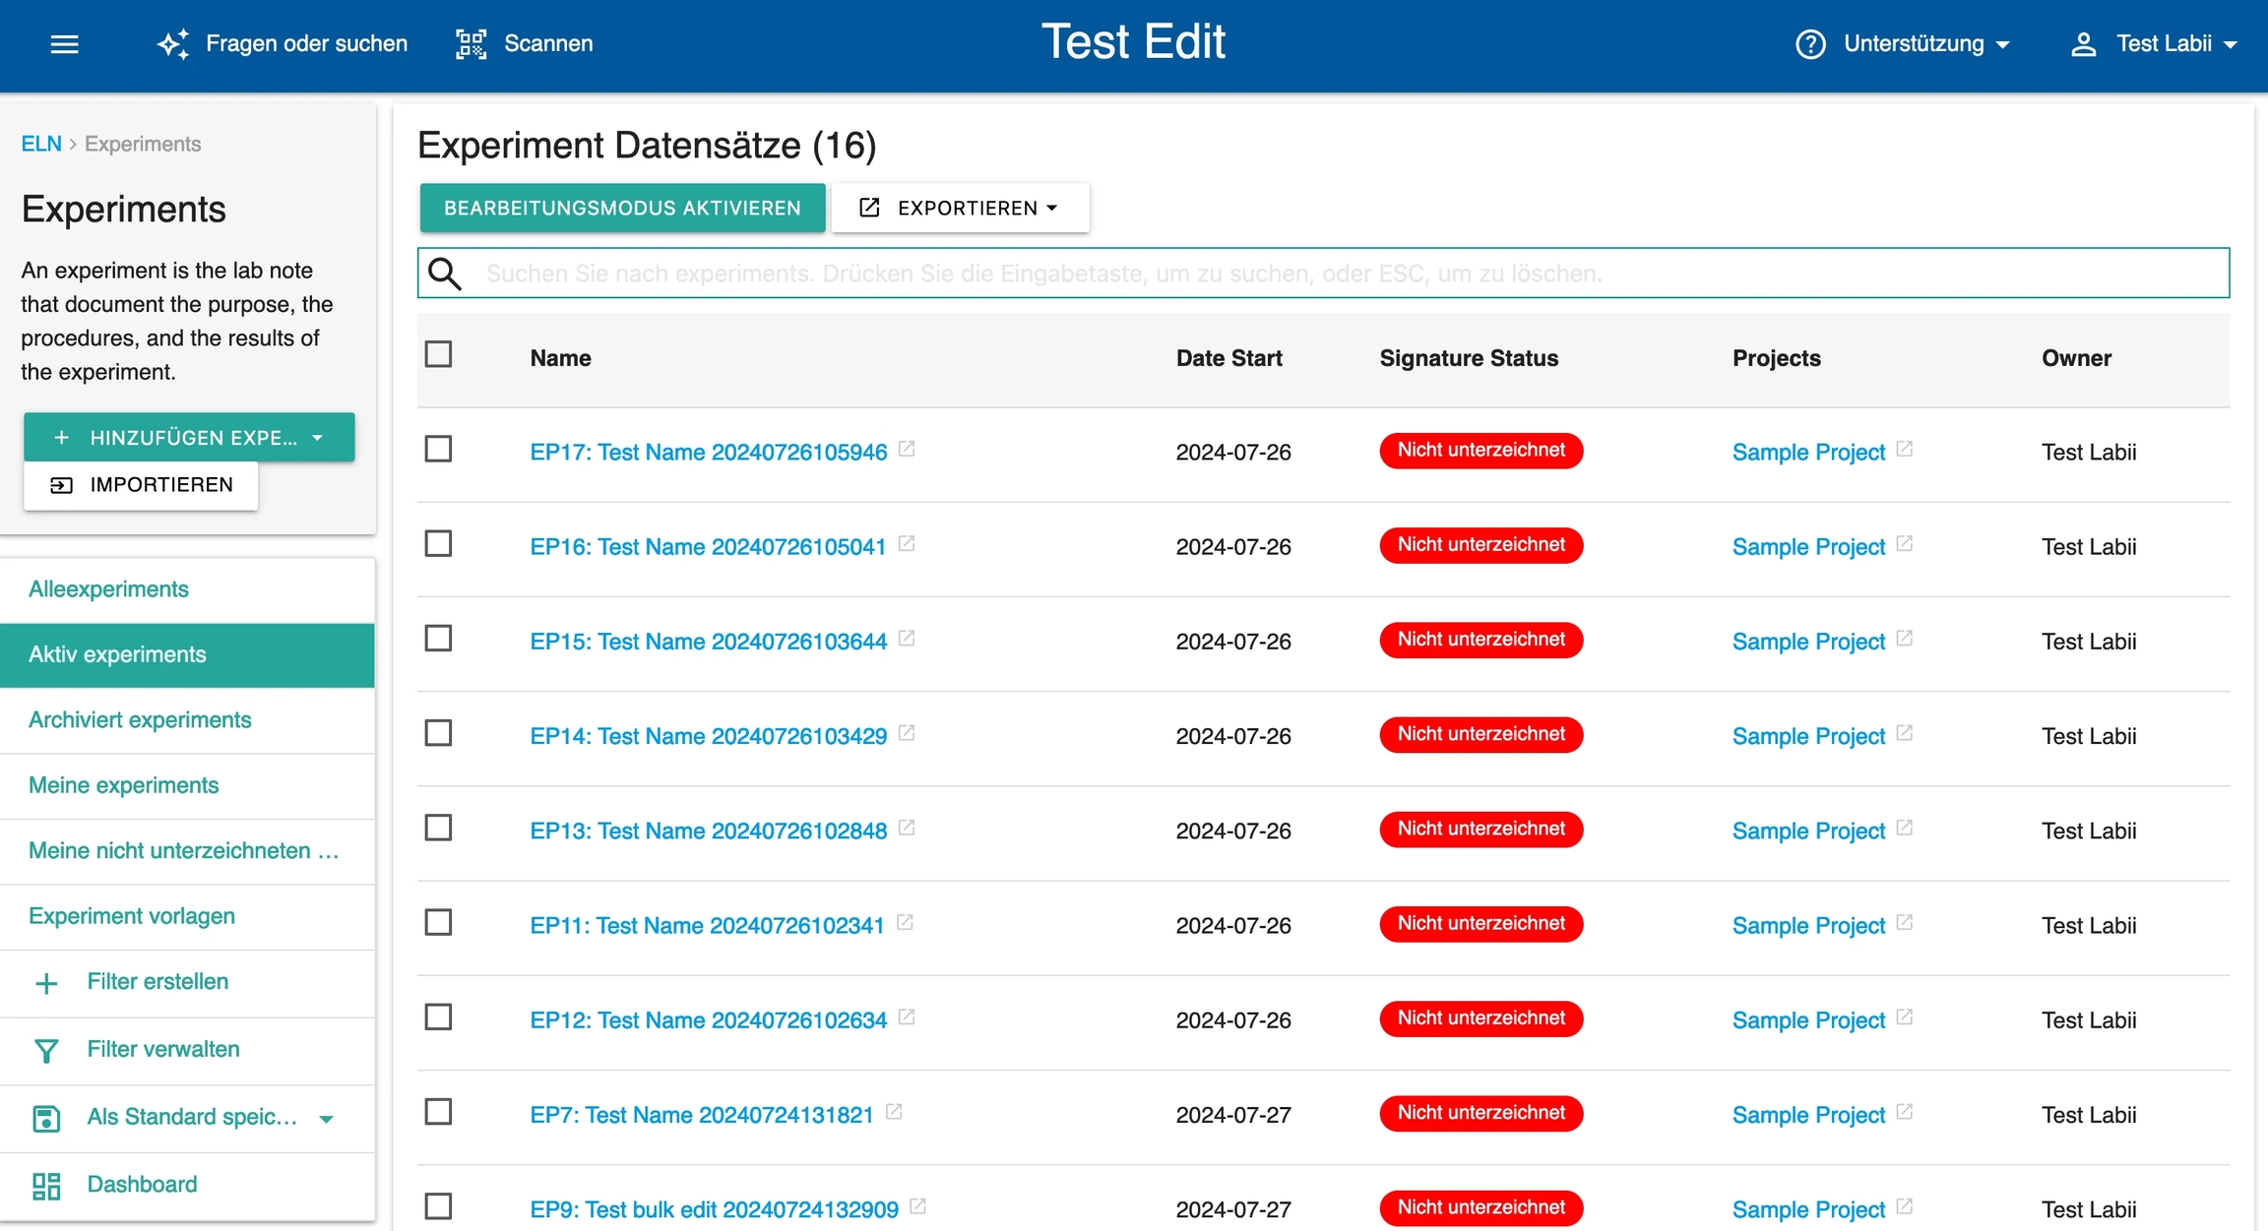The height and width of the screenshot is (1231, 2268).
Task: Click the plus icon for Filter erstellen
Action: [46, 982]
